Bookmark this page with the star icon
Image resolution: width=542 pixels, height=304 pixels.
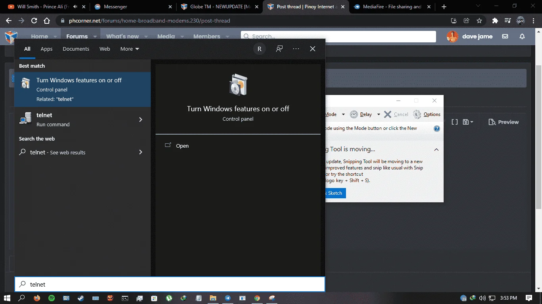coord(479,21)
